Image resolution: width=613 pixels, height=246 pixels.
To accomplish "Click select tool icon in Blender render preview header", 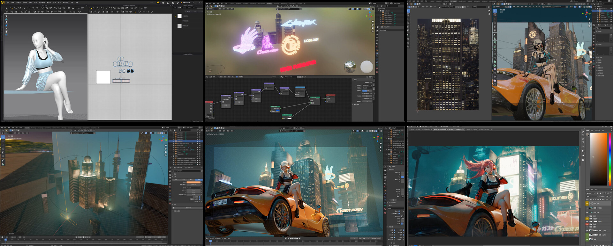I will [x=211, y=128].
